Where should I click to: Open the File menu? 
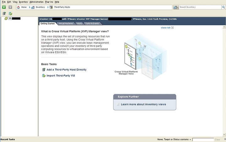pos(3,2)
